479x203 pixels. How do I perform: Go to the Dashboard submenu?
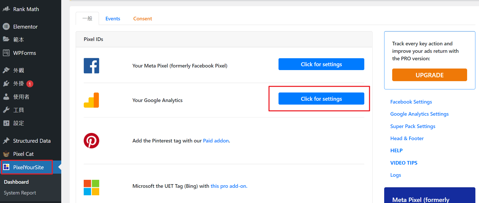click(16, 182)
